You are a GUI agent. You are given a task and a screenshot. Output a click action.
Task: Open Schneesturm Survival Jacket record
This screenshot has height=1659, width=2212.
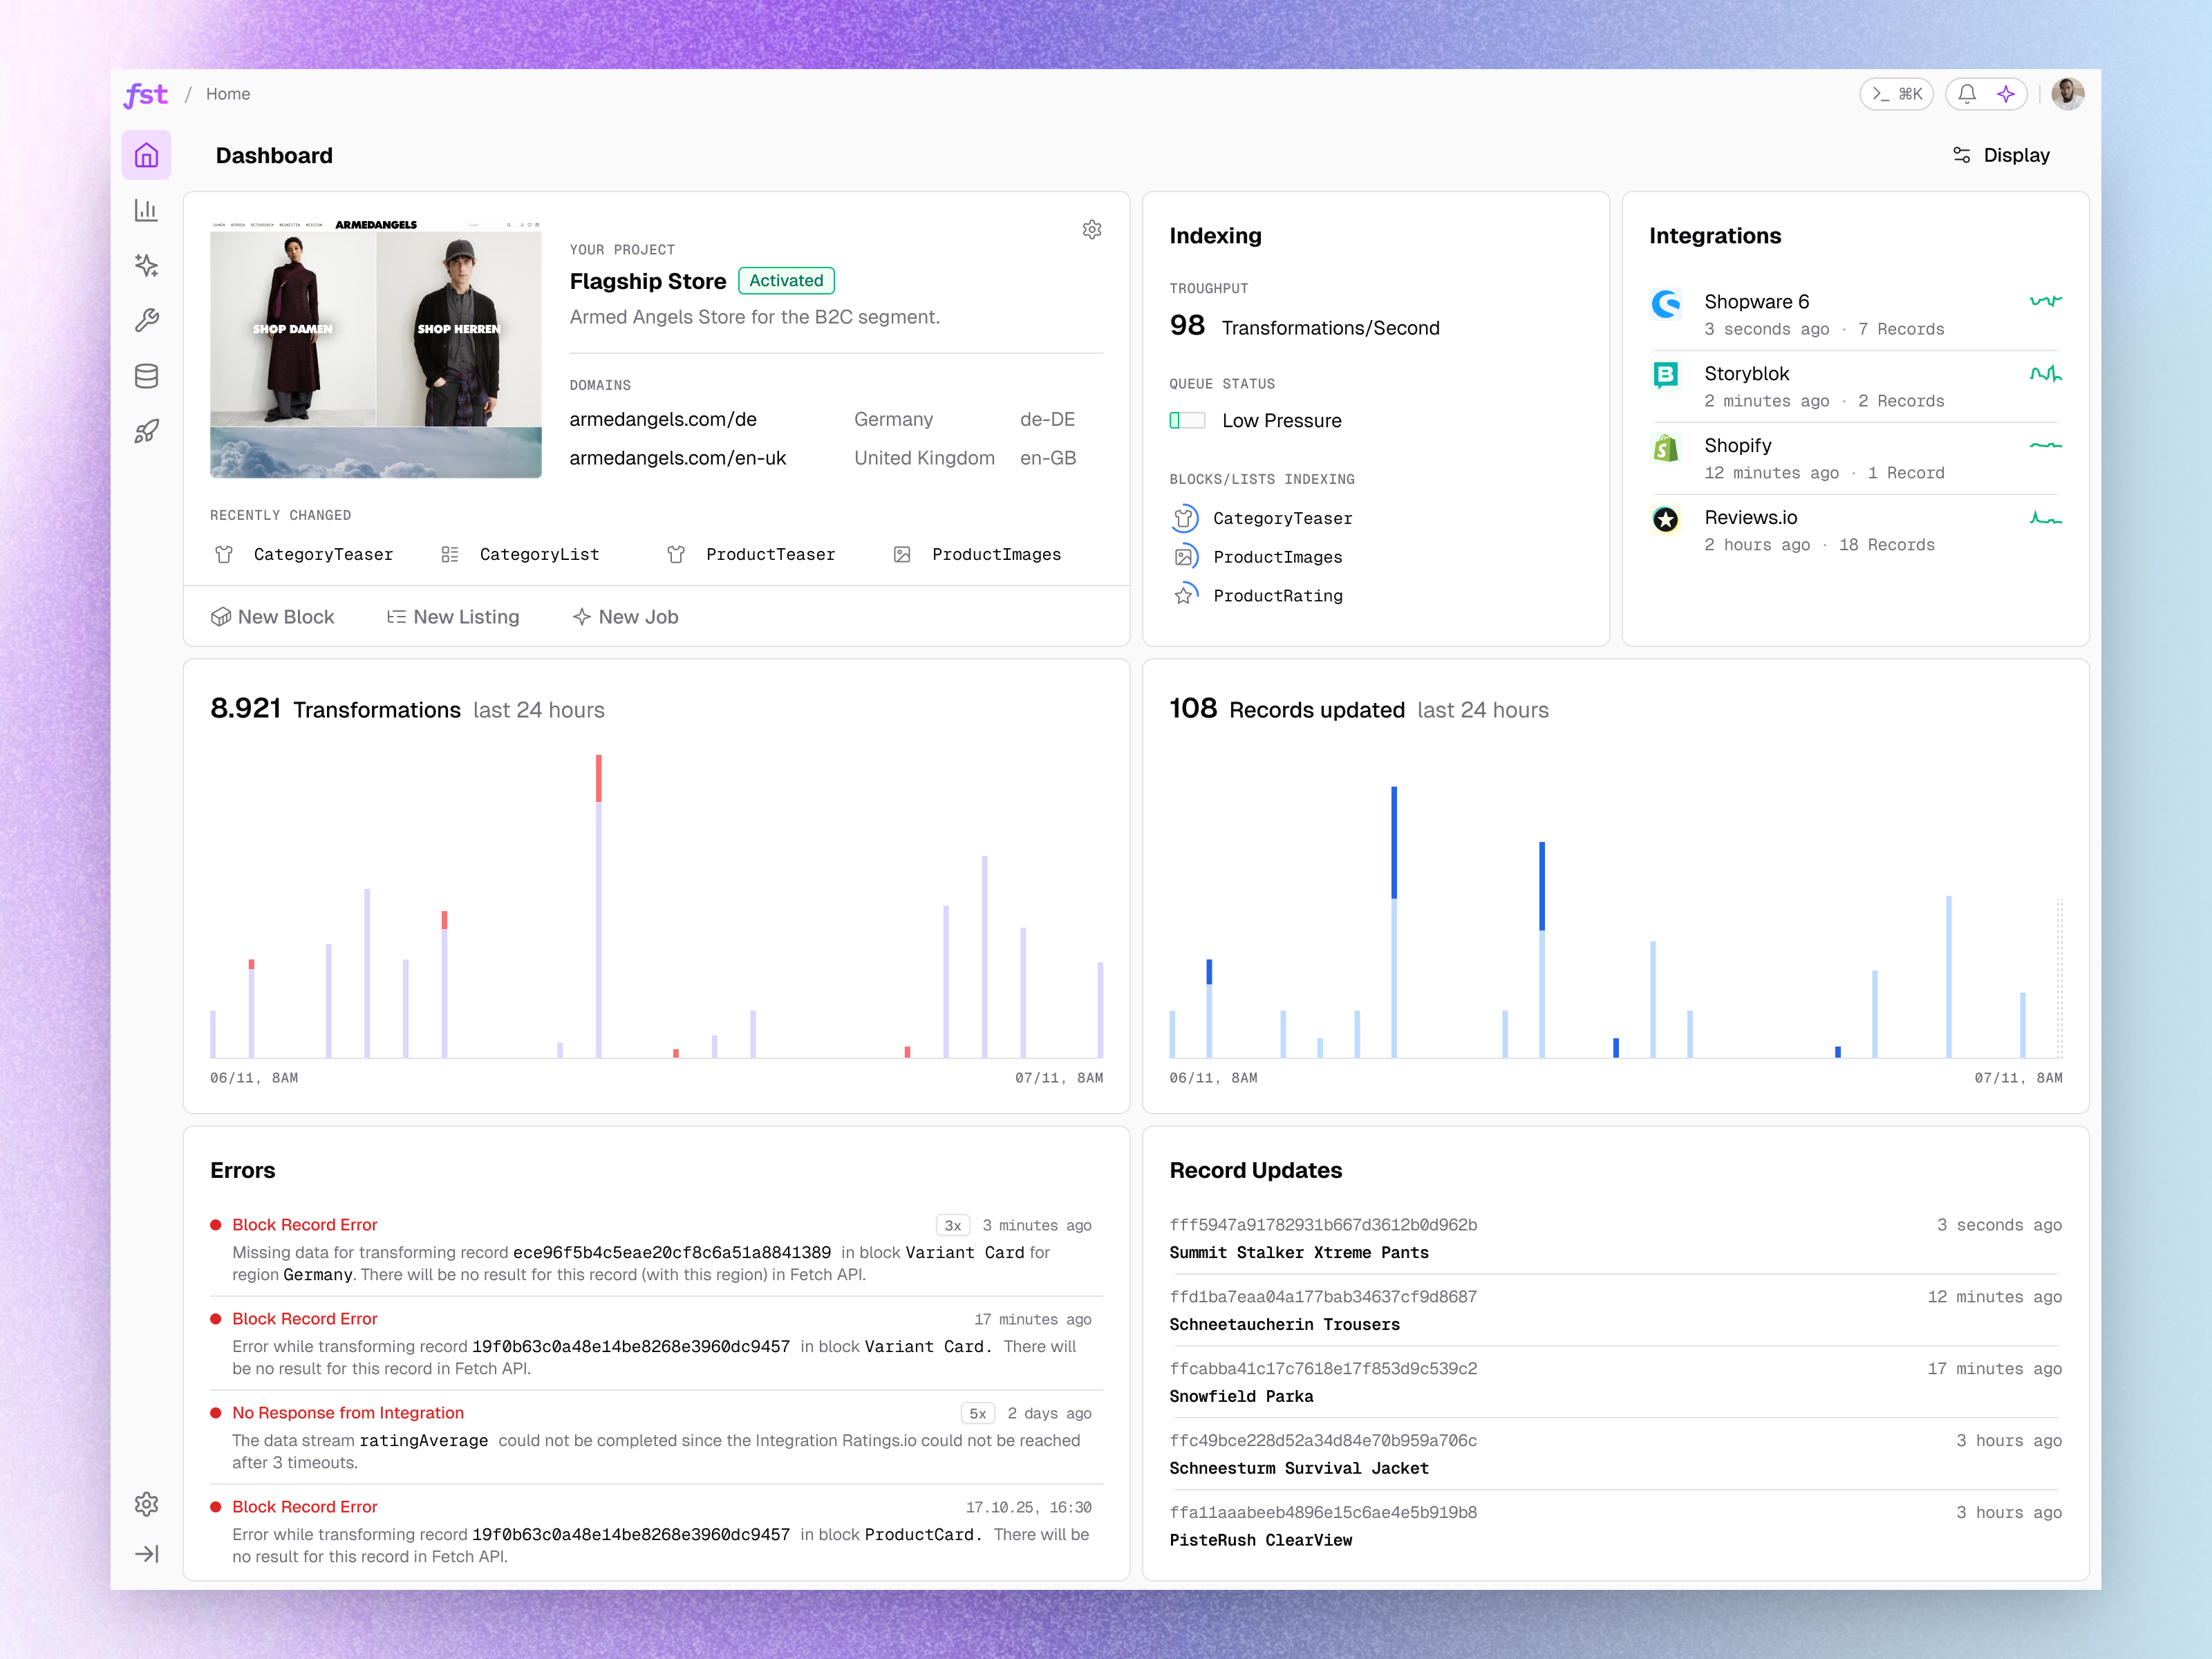coord(1615,1454)
